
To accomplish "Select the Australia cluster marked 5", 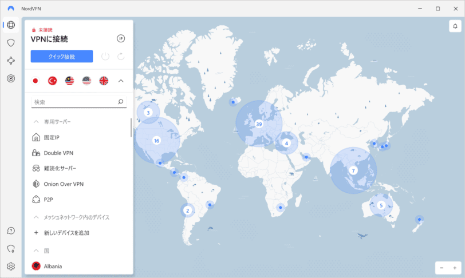I will 381,205.
